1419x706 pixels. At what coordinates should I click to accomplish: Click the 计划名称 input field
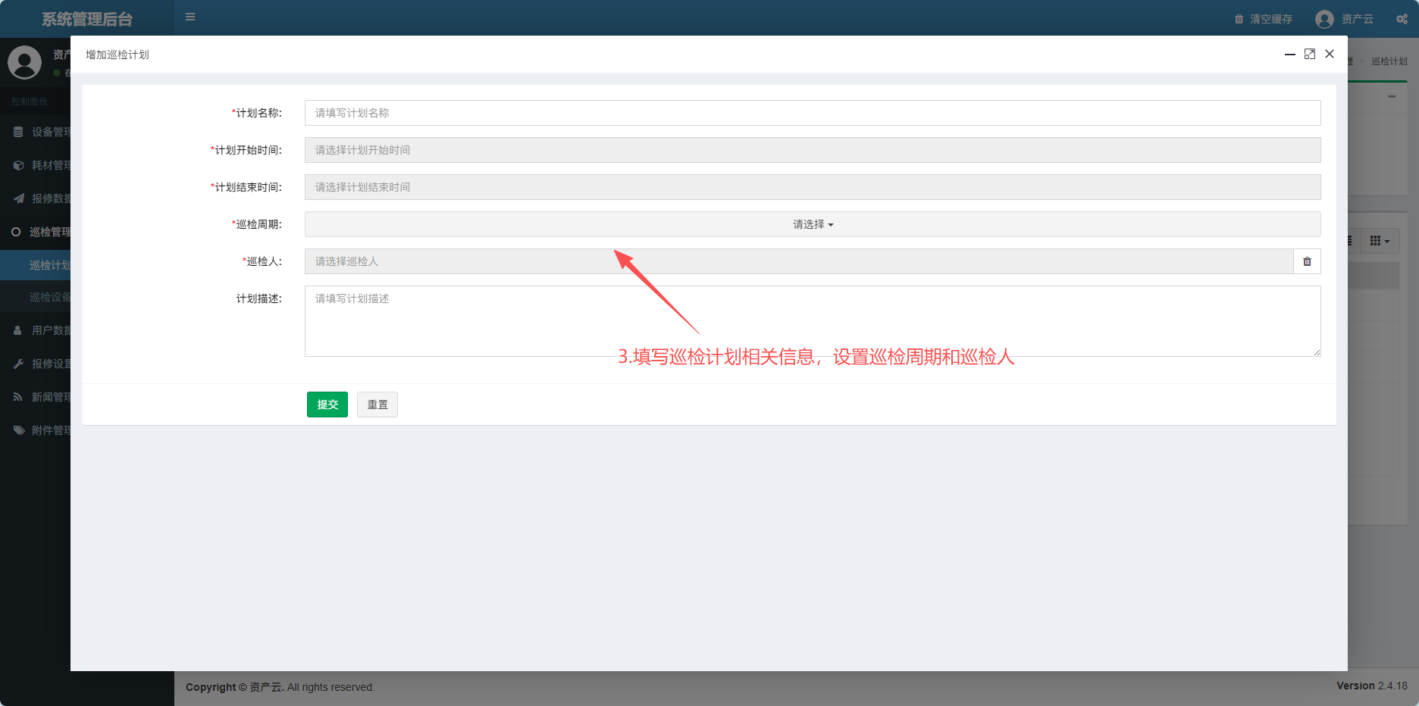[x=813, y=113]
